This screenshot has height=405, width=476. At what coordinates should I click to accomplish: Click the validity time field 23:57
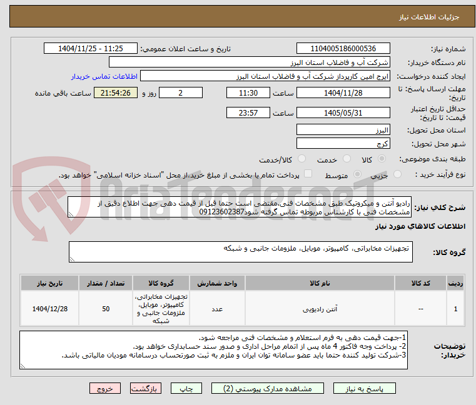coord(248,113)
